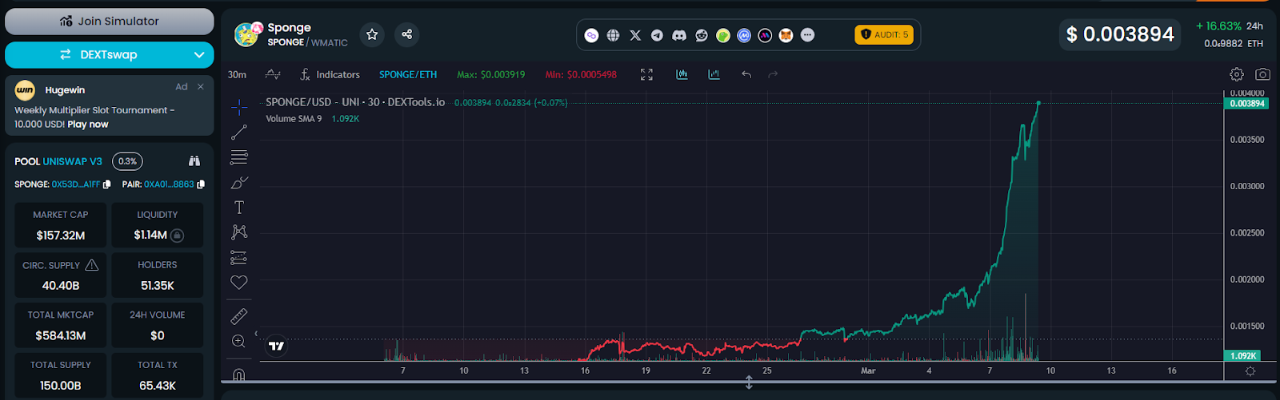Select the Fibonacci retracement lines tool
This screenshot has height=400, width=1280.
pos(238,157)
